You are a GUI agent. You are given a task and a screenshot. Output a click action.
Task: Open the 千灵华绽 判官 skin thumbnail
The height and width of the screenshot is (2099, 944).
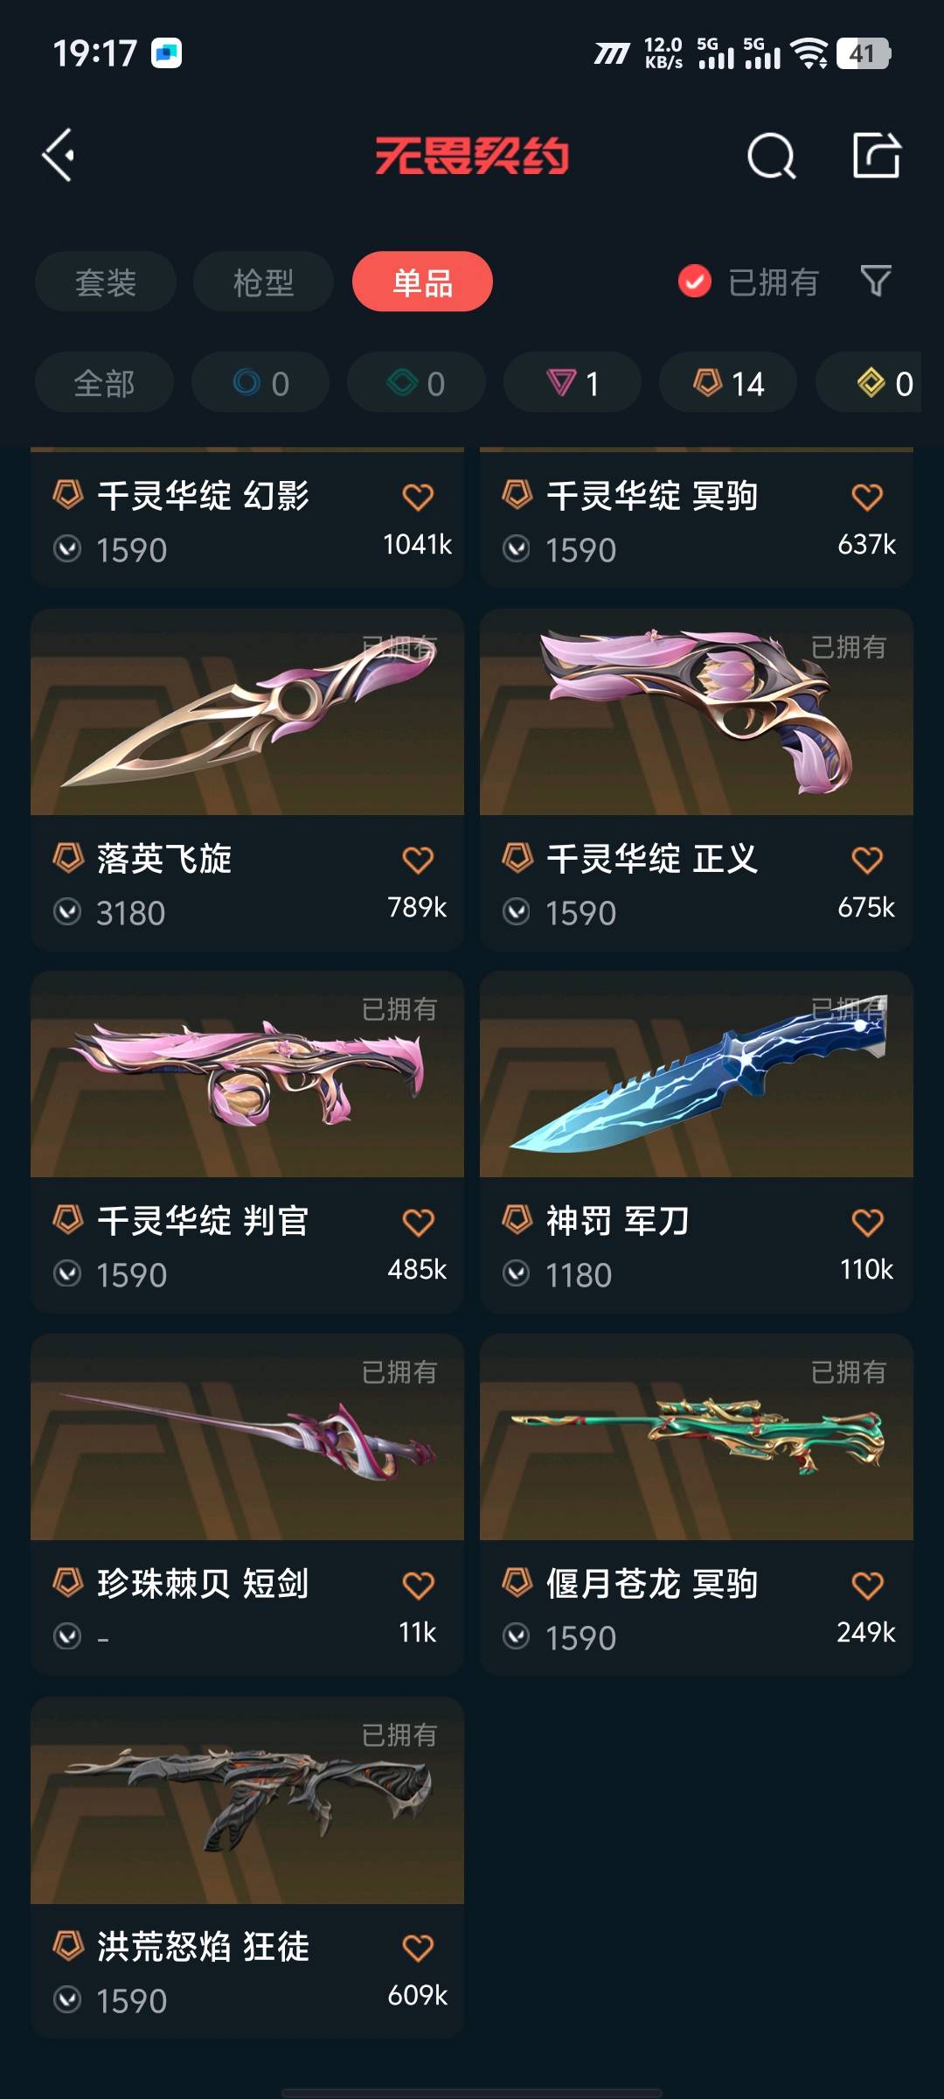247,1074
